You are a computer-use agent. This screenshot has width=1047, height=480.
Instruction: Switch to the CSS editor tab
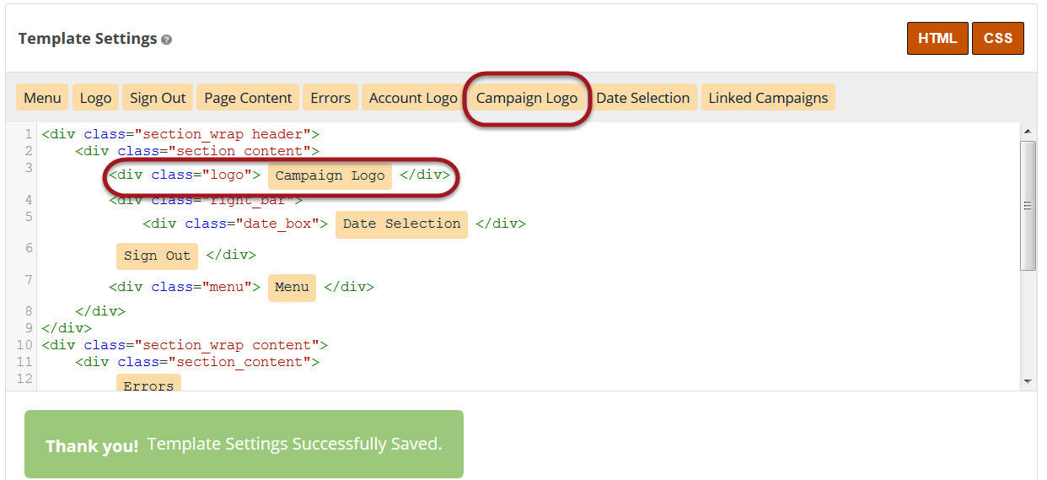[x=997, y=39]
